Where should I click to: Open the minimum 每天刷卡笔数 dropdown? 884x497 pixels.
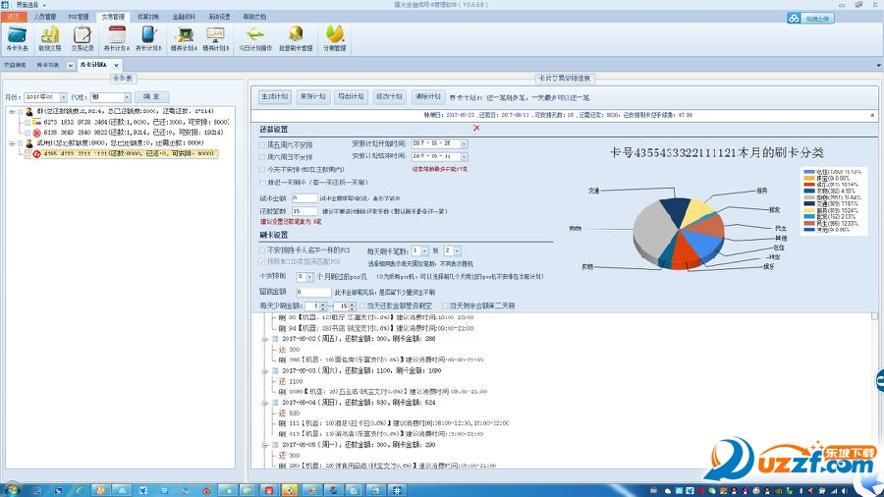tap(424, 250)
